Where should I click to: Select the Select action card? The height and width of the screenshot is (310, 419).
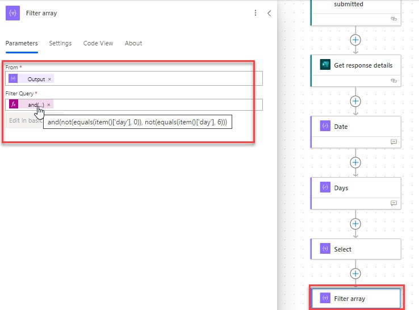tap(356, 249)
